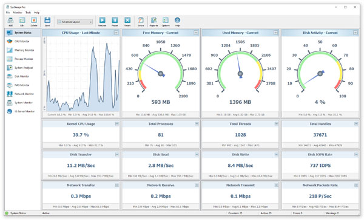Open the Options toolbar icon
364x220 pixels.
pyautogui.click(x=166, y=22)
